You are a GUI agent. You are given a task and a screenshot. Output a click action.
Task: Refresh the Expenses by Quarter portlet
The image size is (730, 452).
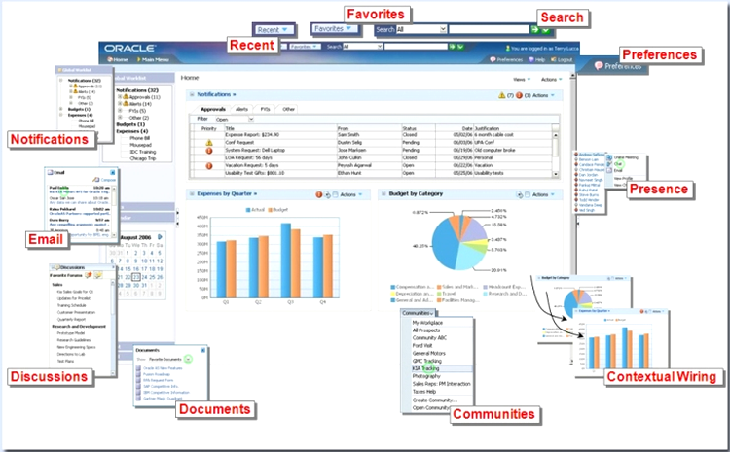327,194
